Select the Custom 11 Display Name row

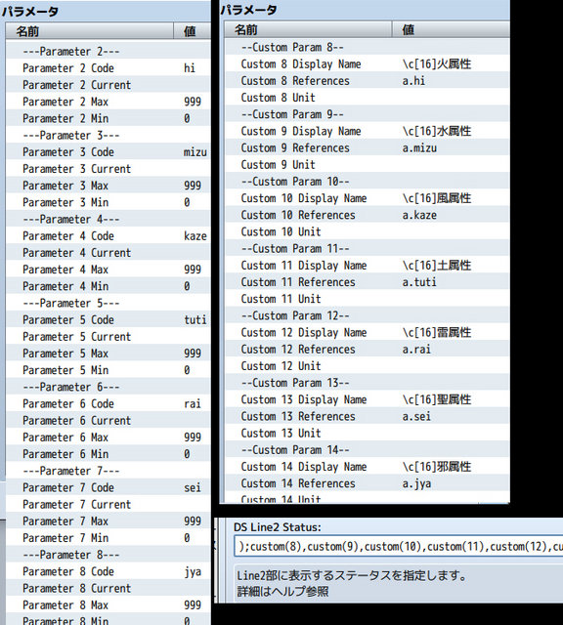coord(368,265)
